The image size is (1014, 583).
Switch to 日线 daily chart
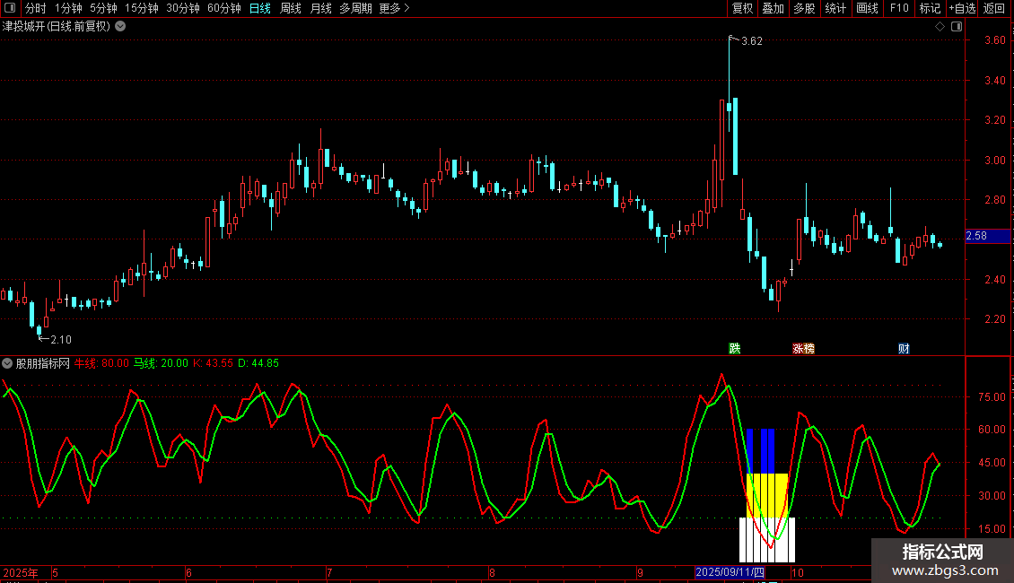pos(260,8)
